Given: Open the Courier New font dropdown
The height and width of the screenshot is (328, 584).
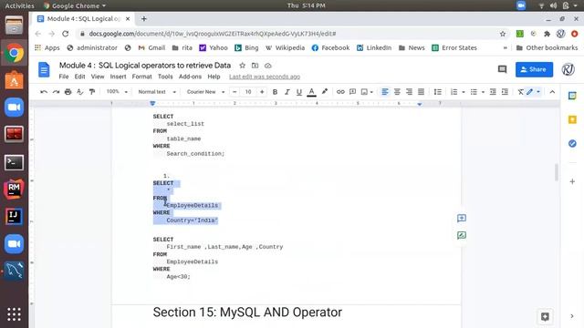Looking at the screenshot, I should 205,92.
